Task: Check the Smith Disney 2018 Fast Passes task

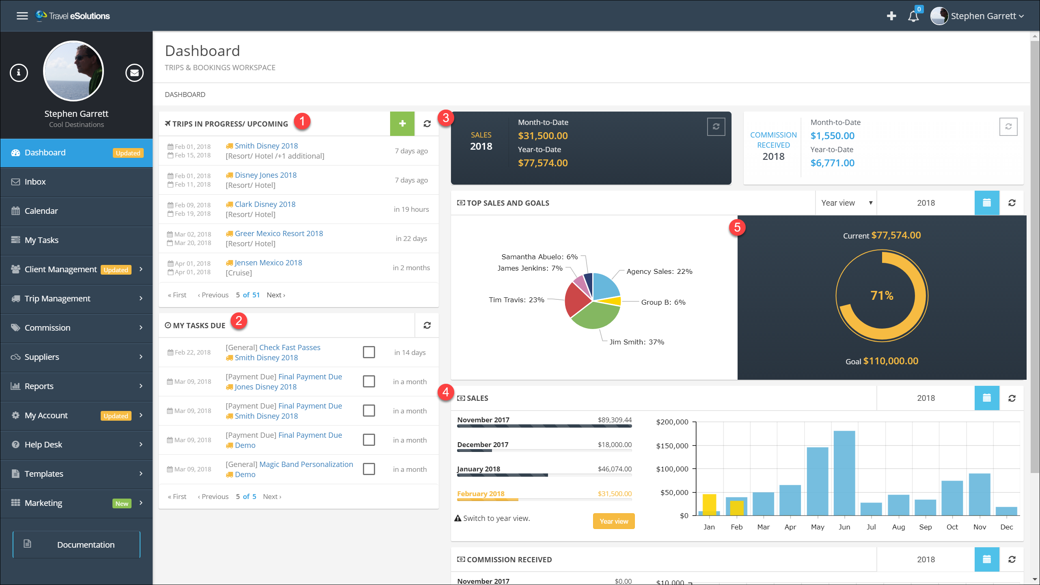Action: point(369,352)
